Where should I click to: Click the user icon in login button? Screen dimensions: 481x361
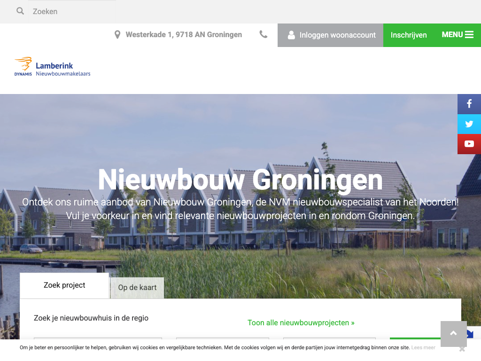pos(291,35)
